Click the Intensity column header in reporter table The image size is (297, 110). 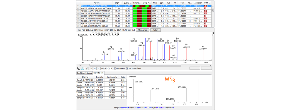pyautogui.click(x=99, y=77)
